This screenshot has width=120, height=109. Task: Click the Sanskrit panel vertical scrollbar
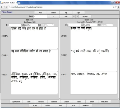tap(119, 59)
